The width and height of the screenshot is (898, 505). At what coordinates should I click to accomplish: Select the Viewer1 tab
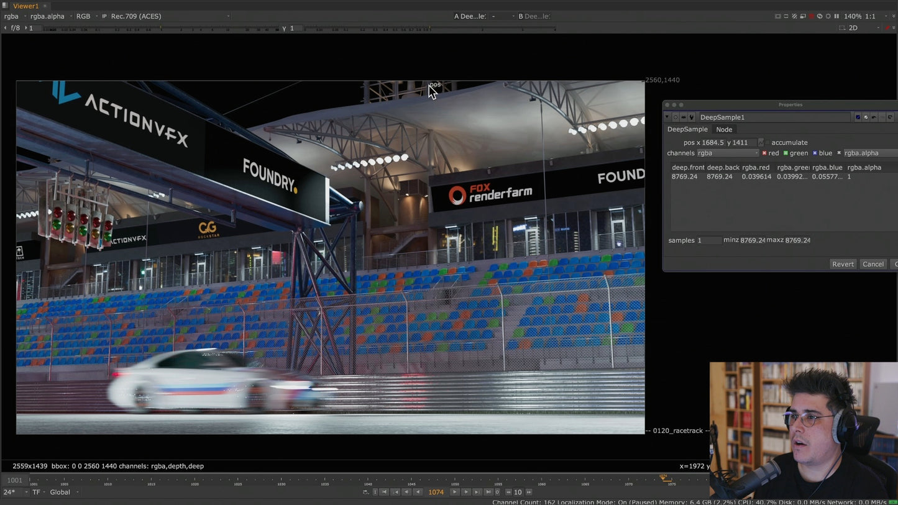25,6
